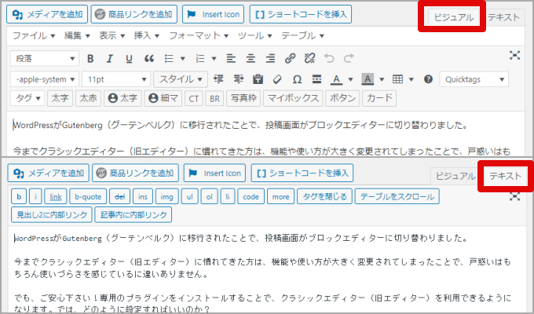Open the 編集 menu
Image resolution: width=534 pixels, height=314 pixels.
77,35
